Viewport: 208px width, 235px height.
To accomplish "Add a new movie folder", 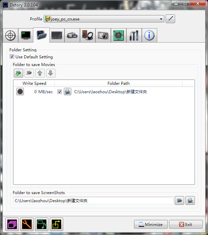I will (x=18, y=73).
